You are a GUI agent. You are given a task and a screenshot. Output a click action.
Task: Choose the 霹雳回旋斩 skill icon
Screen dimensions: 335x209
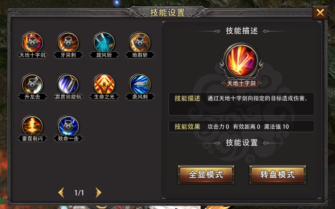[68, 85]
